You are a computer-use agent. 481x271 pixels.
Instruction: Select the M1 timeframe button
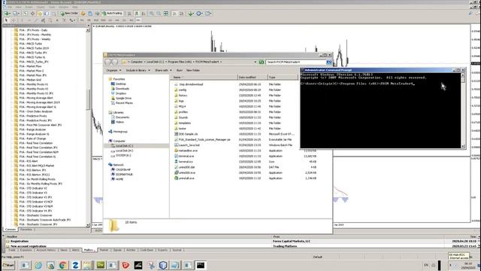click(x=82, y=20)
